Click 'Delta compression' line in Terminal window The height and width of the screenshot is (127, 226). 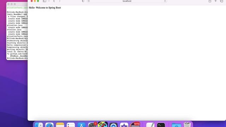(x=17, y=45)
